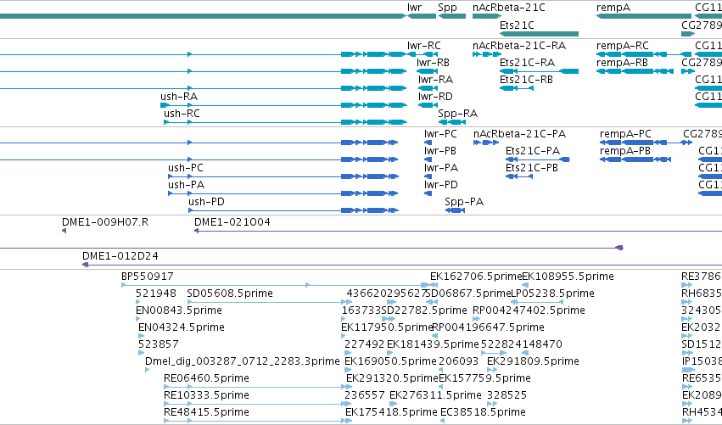Open the 328525 EST label
Viewport: 722px width, 425px height.
pos(507,395)
